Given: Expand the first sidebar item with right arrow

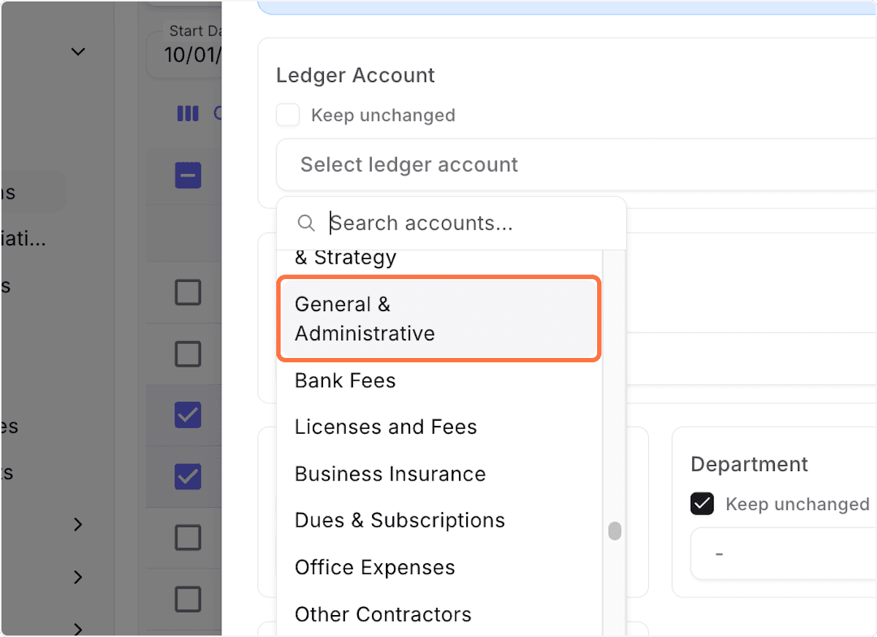Looking at the screenshot, I should click(x=77, y=524).
